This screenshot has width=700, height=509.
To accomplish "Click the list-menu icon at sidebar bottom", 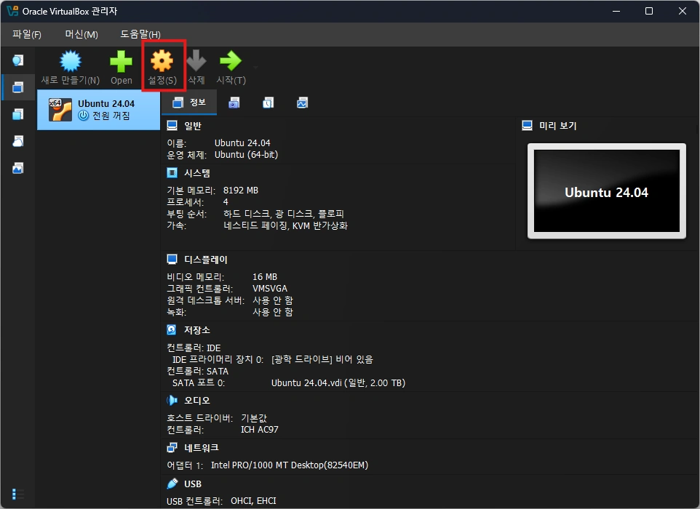I will tap(17, 494).
